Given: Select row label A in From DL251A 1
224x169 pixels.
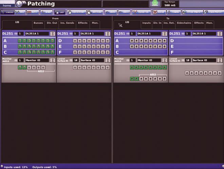Looking at the screenshot, I should (5, 41).
